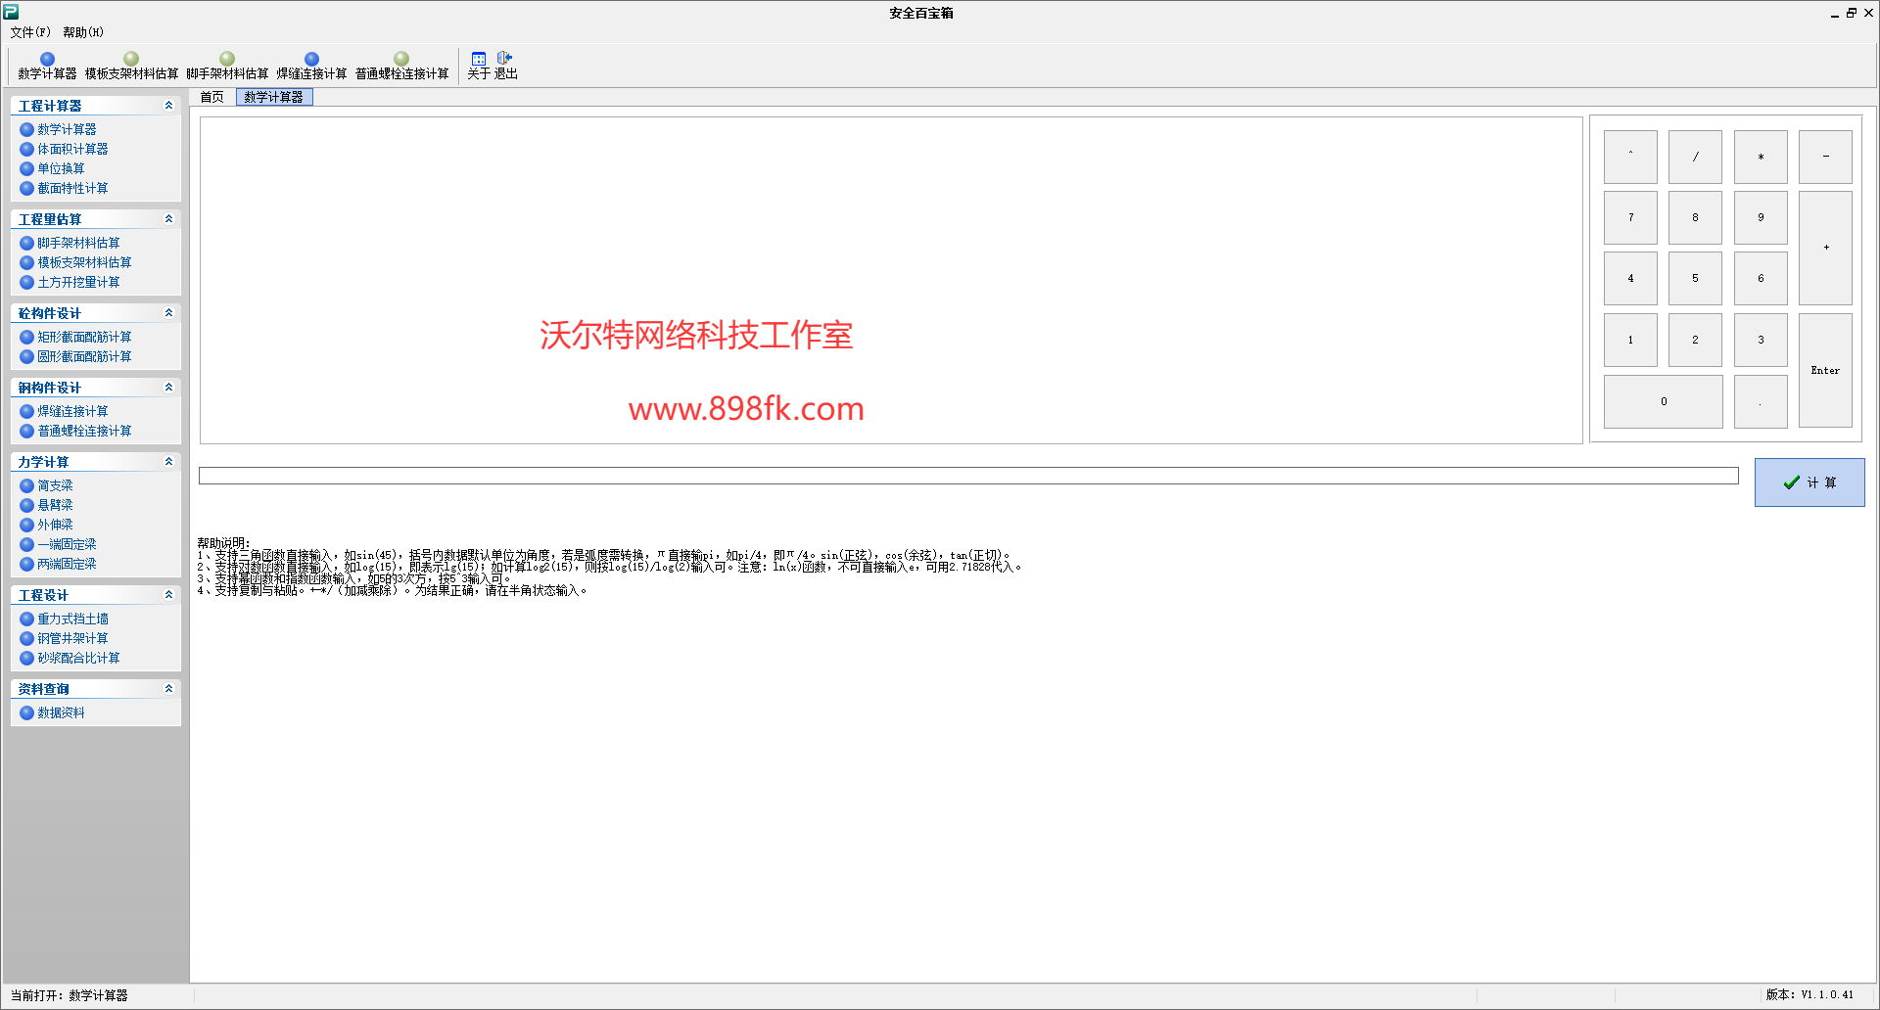Click the 关于 toolbar icon

[478, 66]
